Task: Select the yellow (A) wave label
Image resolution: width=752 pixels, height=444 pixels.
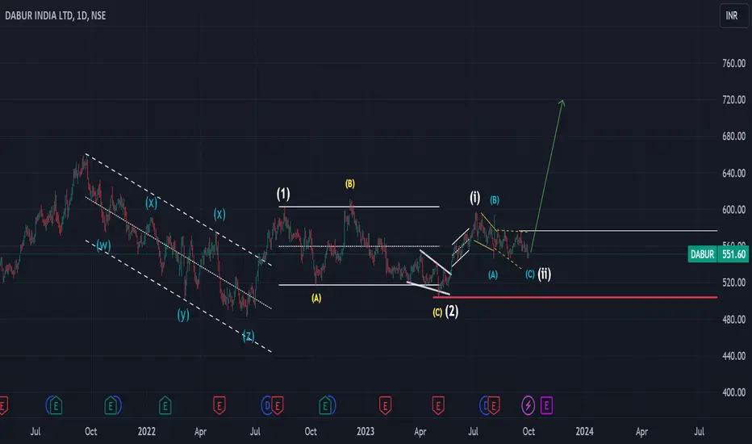Action: tap(316, 299)
